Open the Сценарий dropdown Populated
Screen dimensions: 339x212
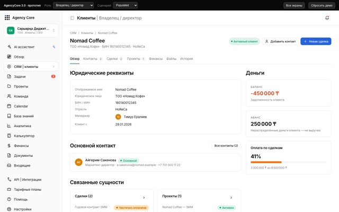coord(126,5)
